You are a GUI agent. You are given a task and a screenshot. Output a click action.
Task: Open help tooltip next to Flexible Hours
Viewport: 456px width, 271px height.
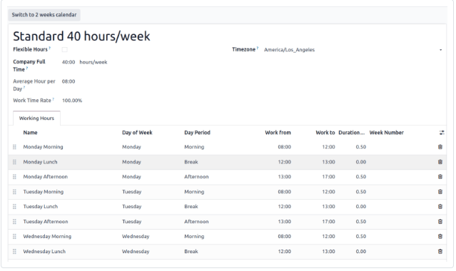[x=50, y=48]
